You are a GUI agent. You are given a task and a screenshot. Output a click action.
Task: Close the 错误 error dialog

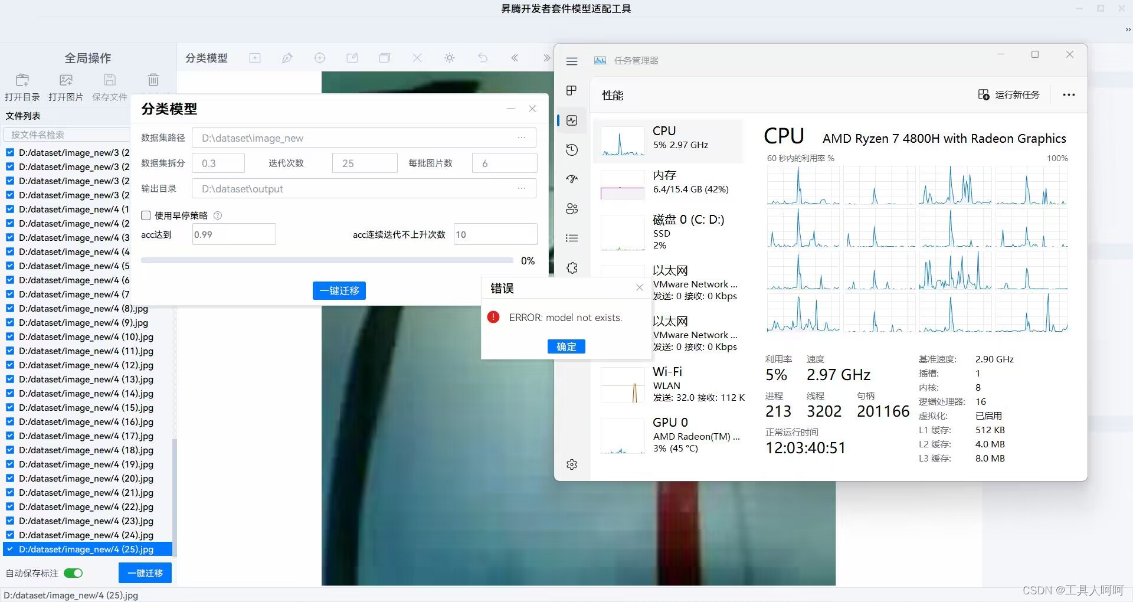pos(640,287)
